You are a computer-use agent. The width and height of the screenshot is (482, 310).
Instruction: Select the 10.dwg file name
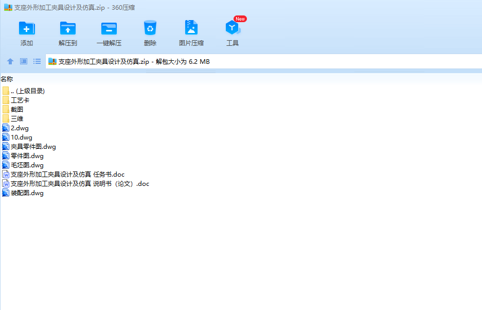pyautogui.click(x=22, y=137)
